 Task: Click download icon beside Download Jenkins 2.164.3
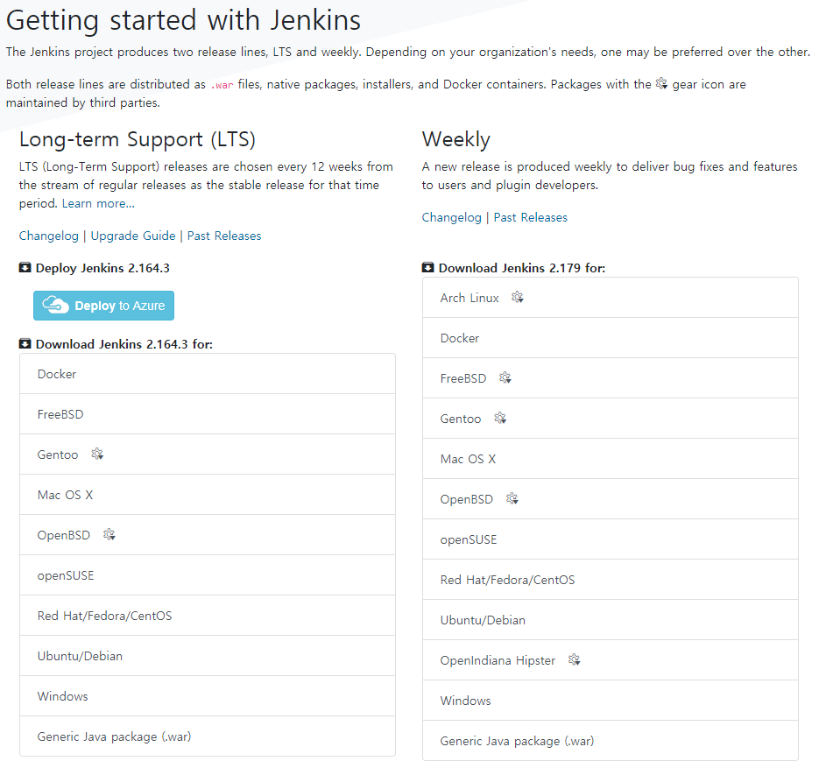point(25,344)
